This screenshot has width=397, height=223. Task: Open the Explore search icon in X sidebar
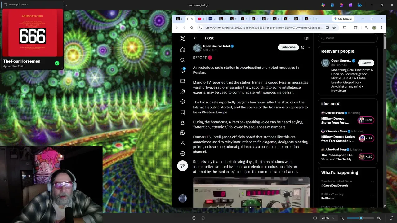182,60
